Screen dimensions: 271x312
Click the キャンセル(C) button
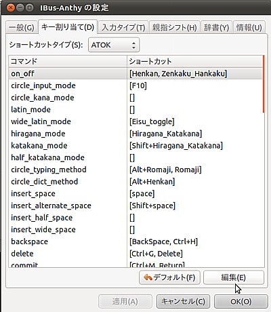click(x=183, y=301)
